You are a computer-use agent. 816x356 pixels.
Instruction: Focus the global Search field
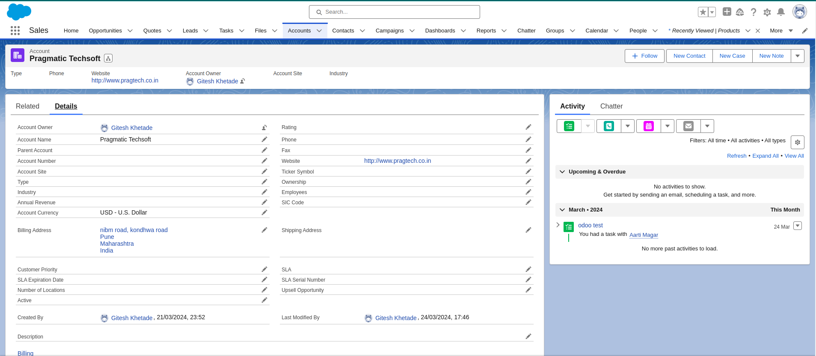click(x=395, y=12)
